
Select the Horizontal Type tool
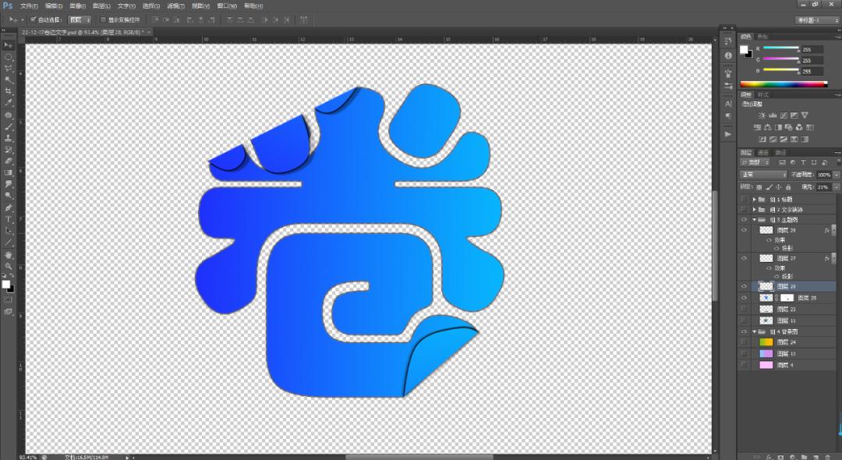pyautogui.click(x=8, y=220)
